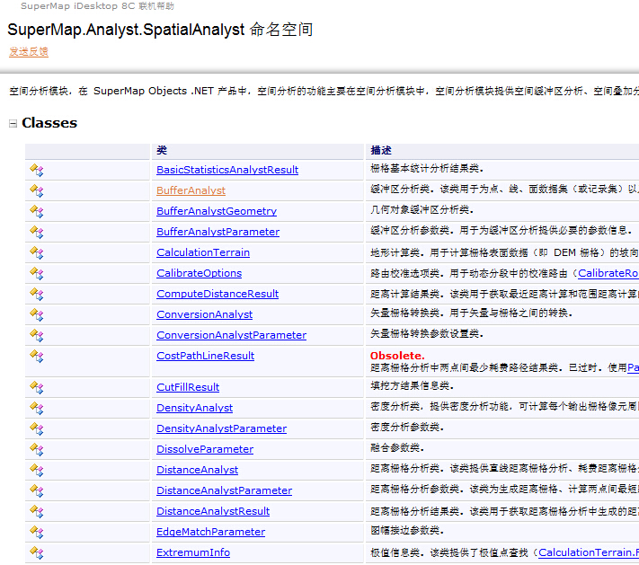Click class icon beside DistanceAnalystParameter
The width and height of the screenshot is (639, 565).
pos(36,490)
